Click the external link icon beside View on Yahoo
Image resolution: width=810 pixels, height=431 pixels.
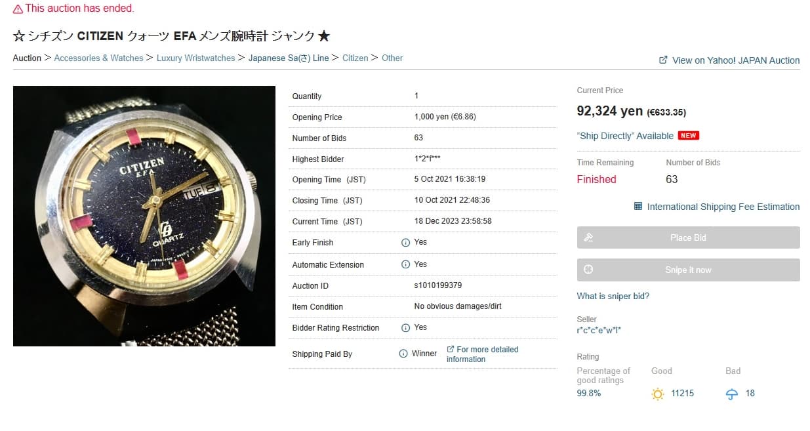[663, 60]
